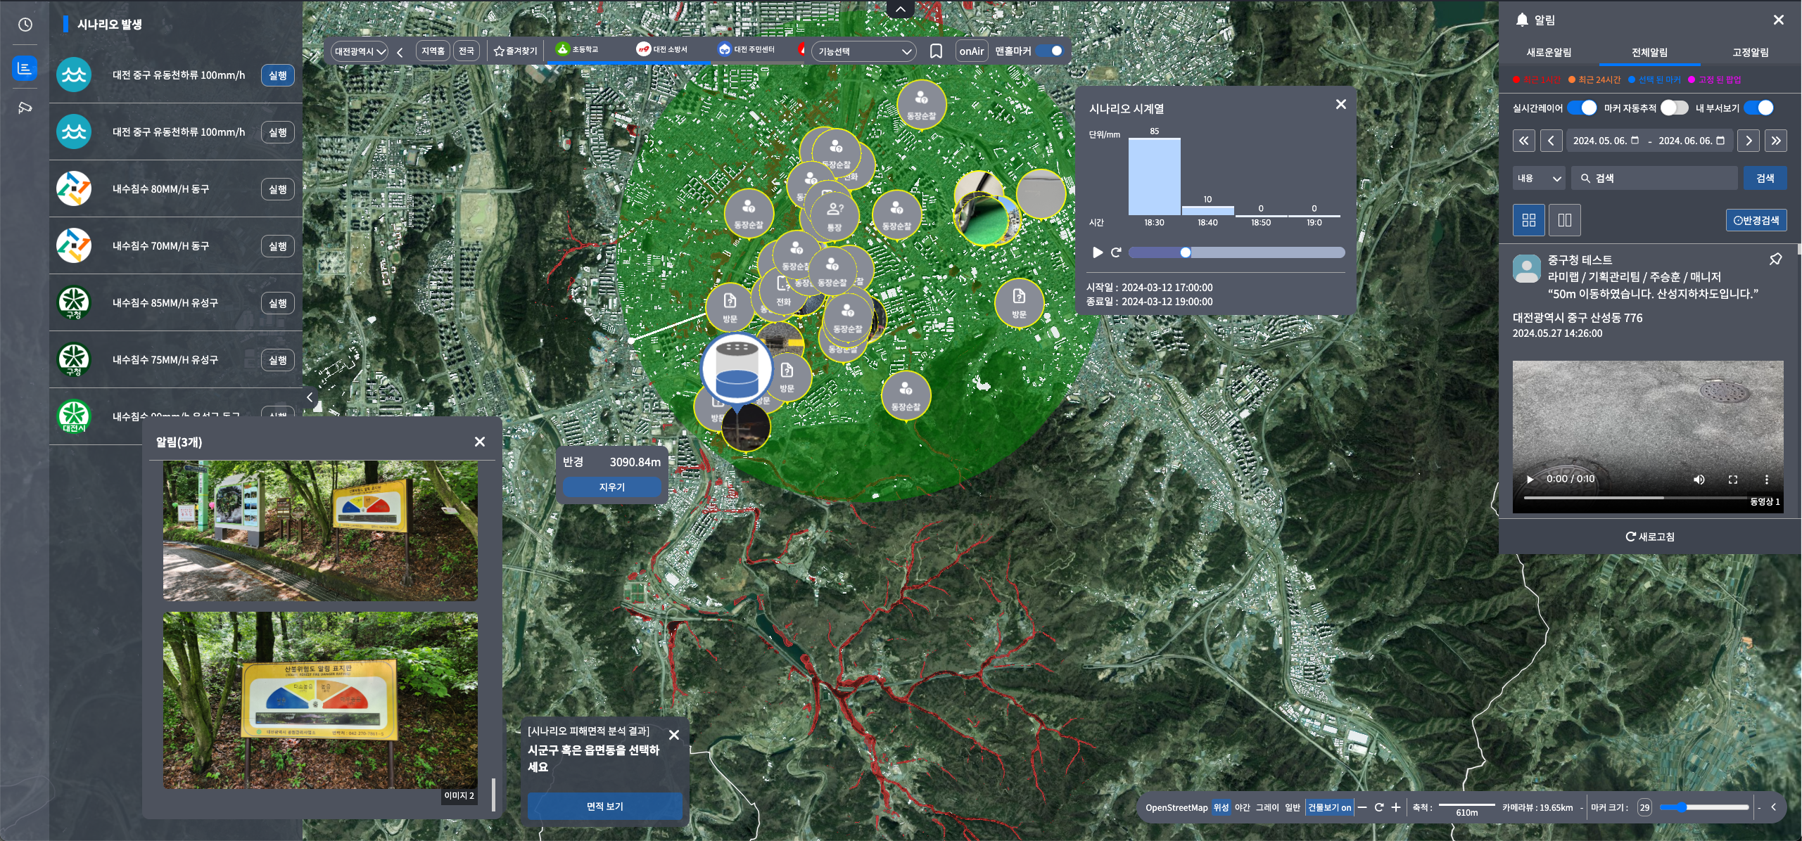Play the scenario time series
Viewport: 1802px width, 841px height.
click(1098, 252)
